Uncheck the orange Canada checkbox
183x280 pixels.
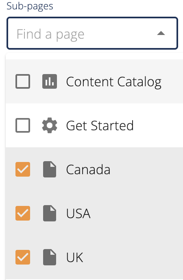coord(23,169)
